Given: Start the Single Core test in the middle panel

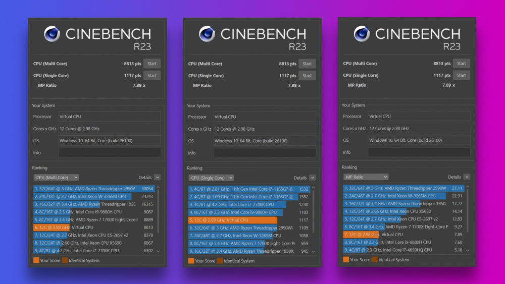Looking at the screenshot, I should tap(307, 75).
